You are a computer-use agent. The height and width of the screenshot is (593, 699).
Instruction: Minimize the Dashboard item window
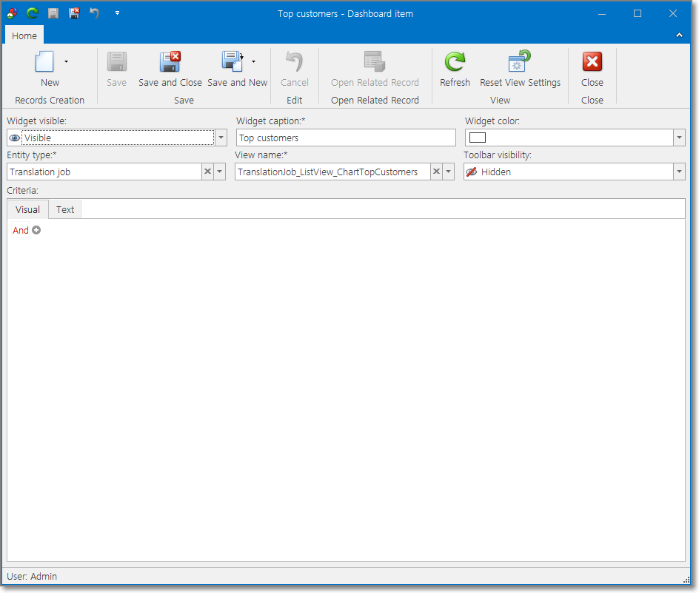point(602,14)
